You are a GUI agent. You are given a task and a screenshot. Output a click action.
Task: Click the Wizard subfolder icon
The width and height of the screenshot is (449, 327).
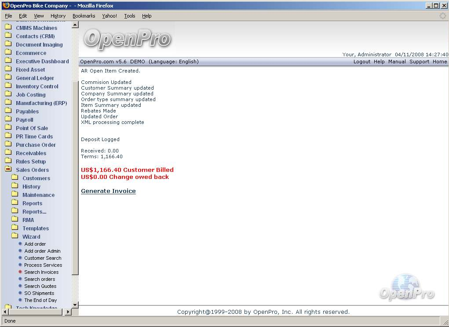(x=15, y=236)
